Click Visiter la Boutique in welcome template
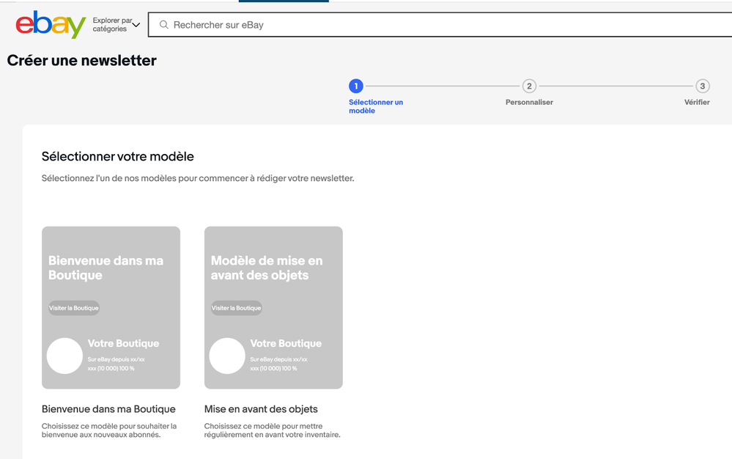This screenshot has width=732, height=459. pyautogui.click(x=74, y=308)
